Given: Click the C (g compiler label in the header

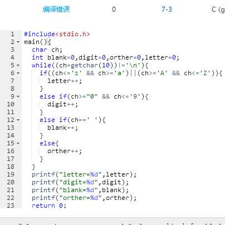Looking at the screenshot, I should (218, 9).
